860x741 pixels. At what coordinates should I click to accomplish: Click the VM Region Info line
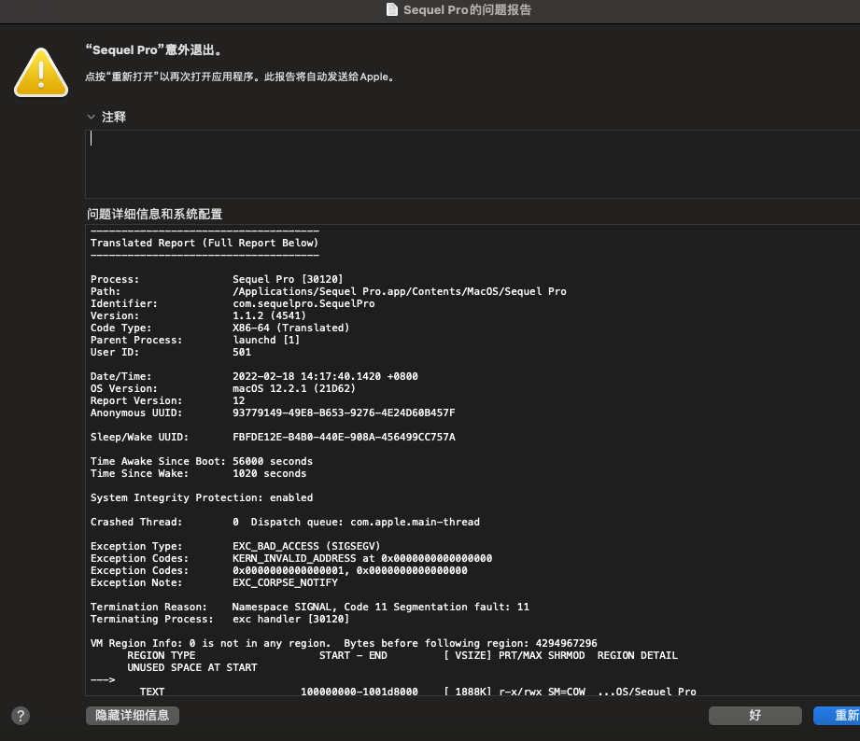pos(344,643)
